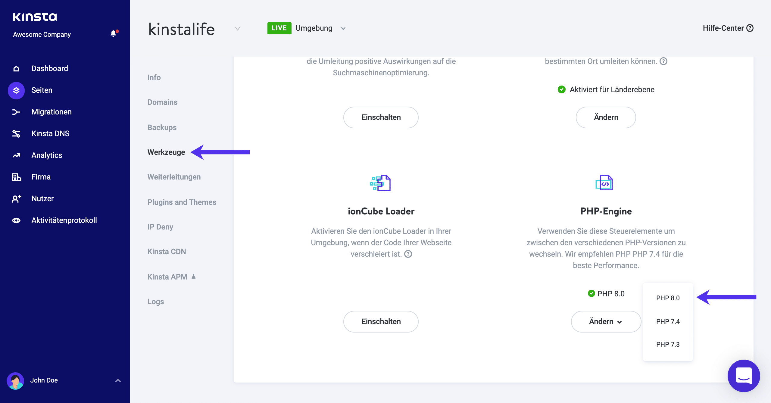Click the Seiten layers icon
Screen dimensions: 771x403
(x=16, y=90)
